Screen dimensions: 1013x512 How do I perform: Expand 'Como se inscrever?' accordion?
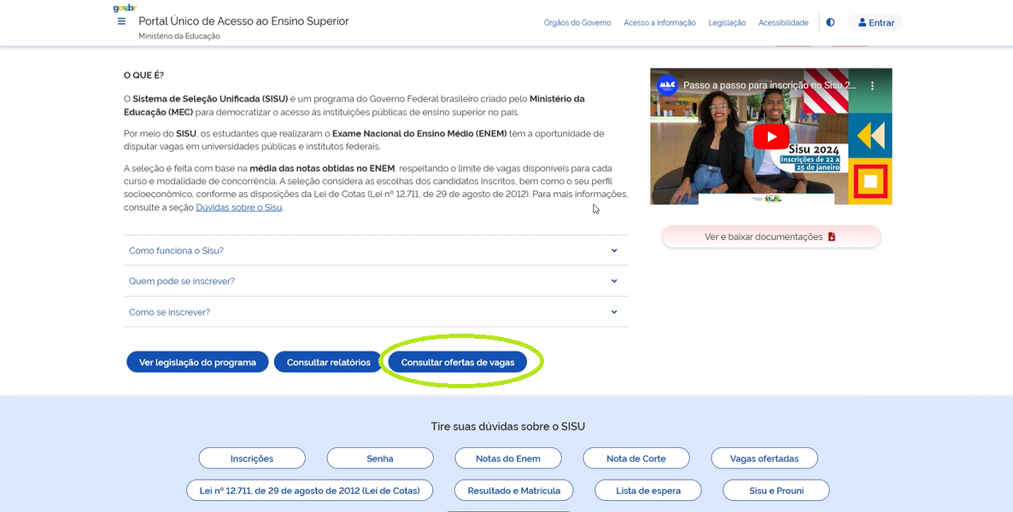[376, 312]
